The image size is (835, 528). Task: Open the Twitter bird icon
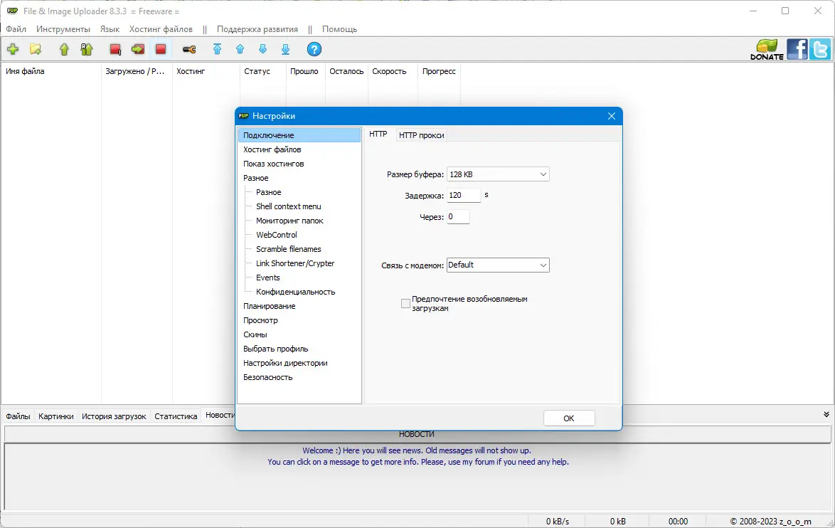pyautogui.click(x=820, y=50)
